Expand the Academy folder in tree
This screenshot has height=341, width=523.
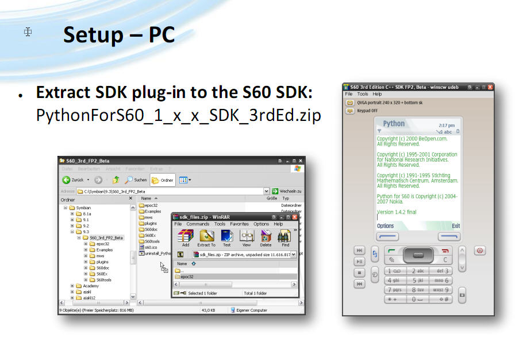pyautogui.click(x=72, y=286)
